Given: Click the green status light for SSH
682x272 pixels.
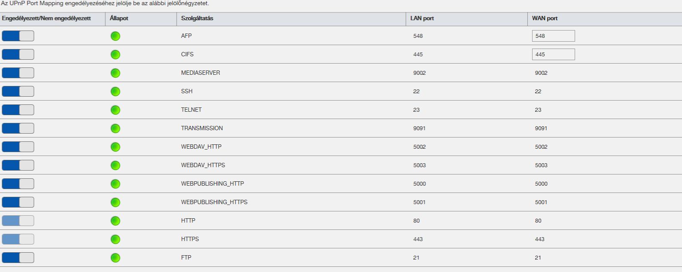Looking at the screenshot, I should click(115, 92).
